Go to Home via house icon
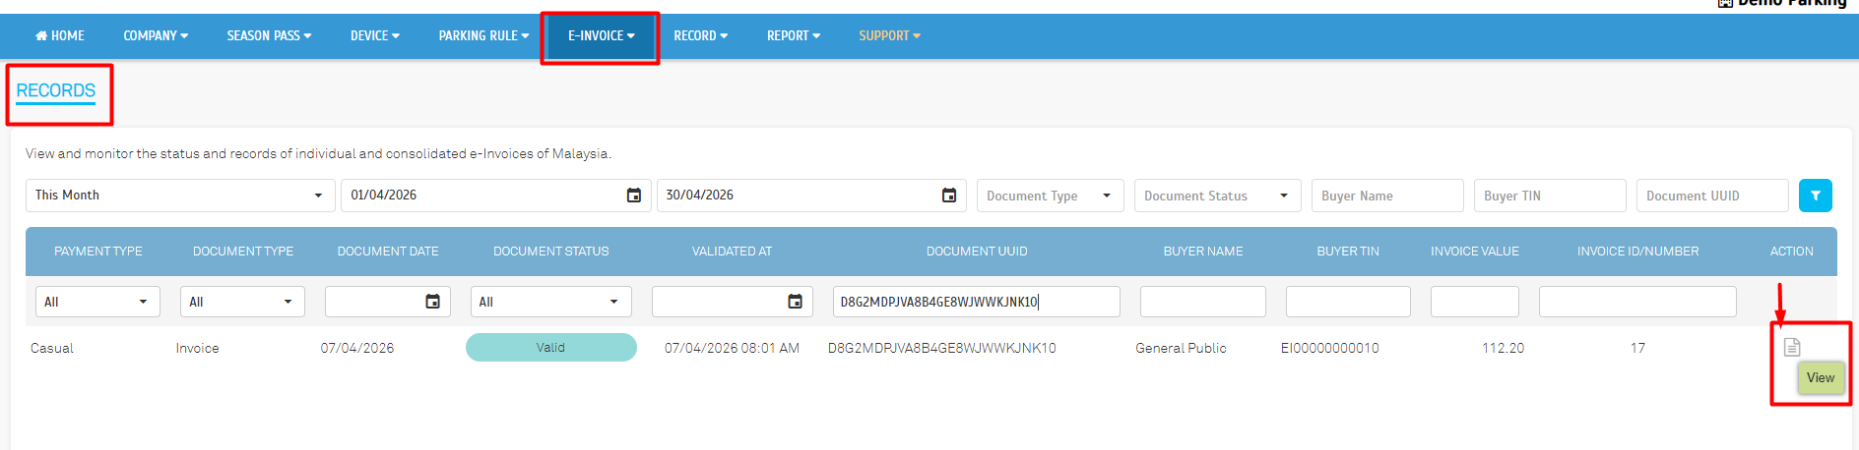The image size is (1859, 450). click(41, 36)
